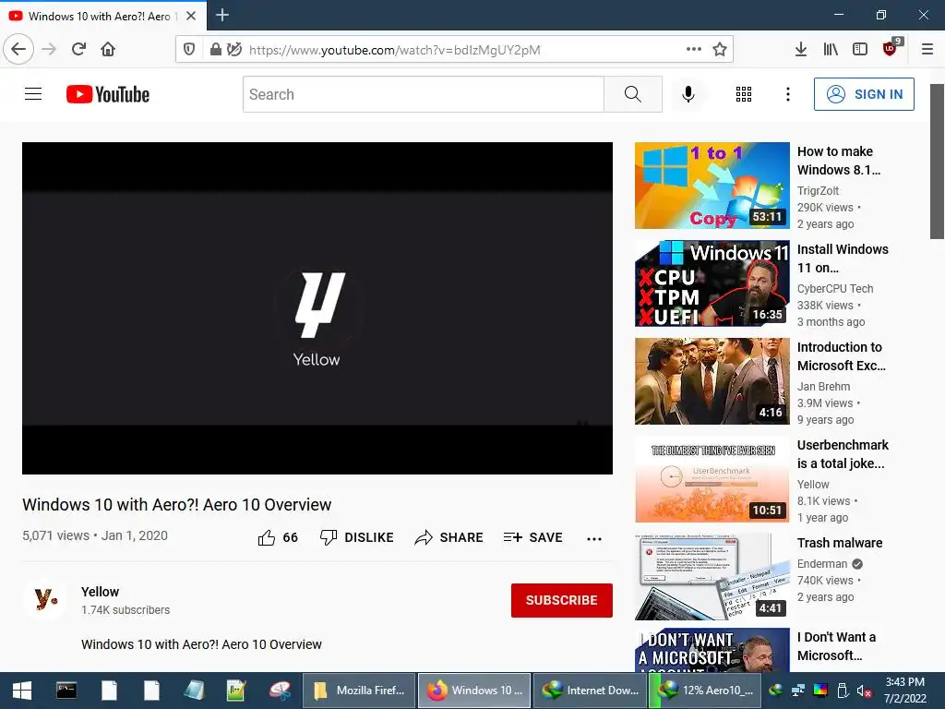Open Introduction to Microsoft Excel thumbnail

click(712, 381)
